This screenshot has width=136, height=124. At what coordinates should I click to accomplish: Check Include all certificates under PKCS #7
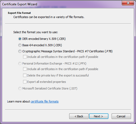[25, 57]
